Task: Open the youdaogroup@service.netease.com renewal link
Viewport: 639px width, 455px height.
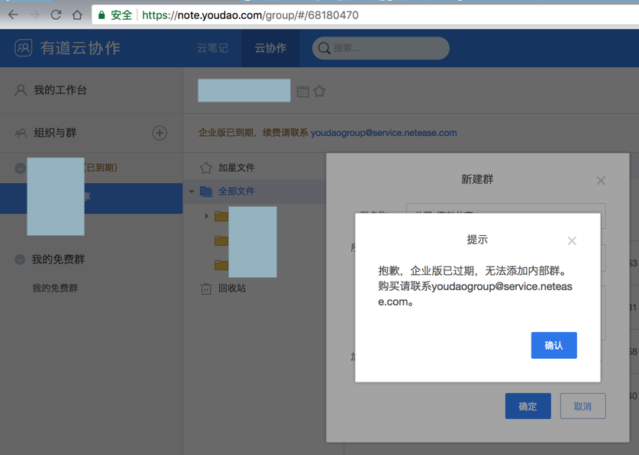Action: (384, 133)
